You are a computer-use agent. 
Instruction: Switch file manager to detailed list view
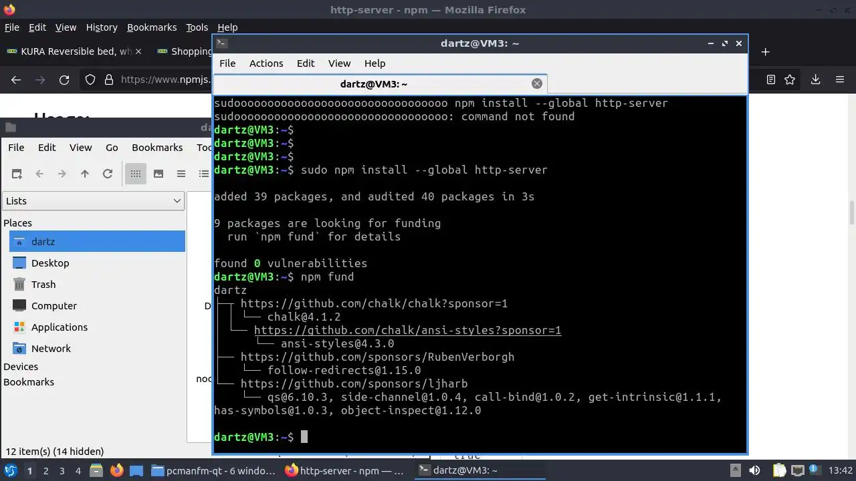[x=204, y=174]
